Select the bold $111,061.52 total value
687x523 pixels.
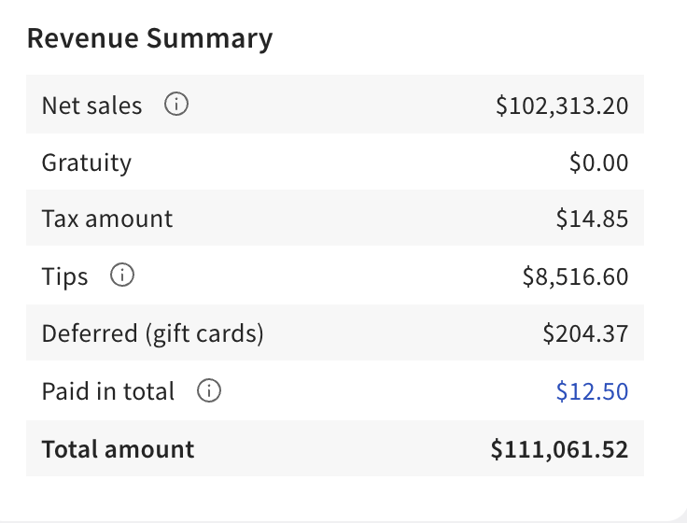559,449
